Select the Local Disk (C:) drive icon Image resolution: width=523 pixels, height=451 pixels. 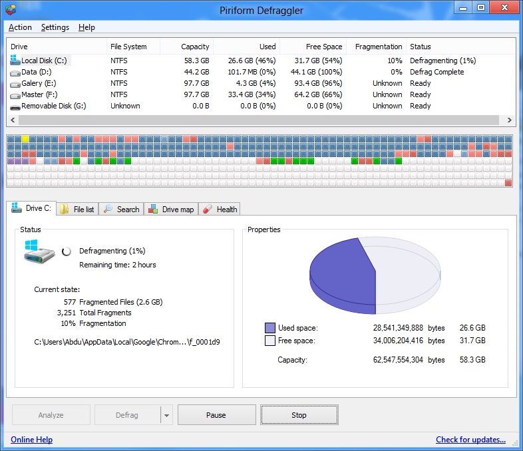pyautogui.click(x=15, y=60)
